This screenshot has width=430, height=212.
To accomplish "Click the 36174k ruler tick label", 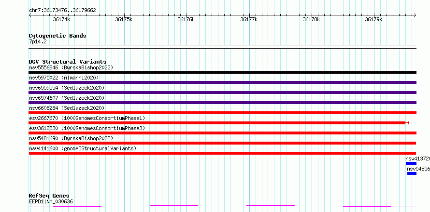I will tap(61, 19).
